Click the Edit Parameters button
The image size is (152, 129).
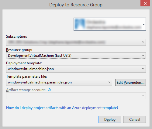pyautogui.click(x=130, y=82)
